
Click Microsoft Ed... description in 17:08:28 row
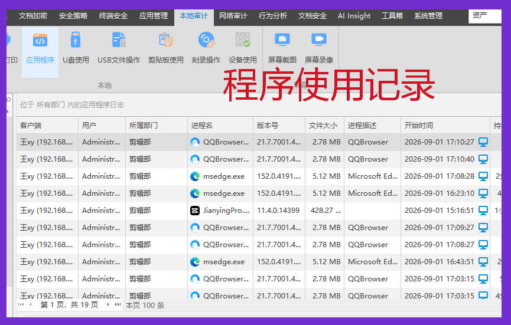tap(373, 176)
